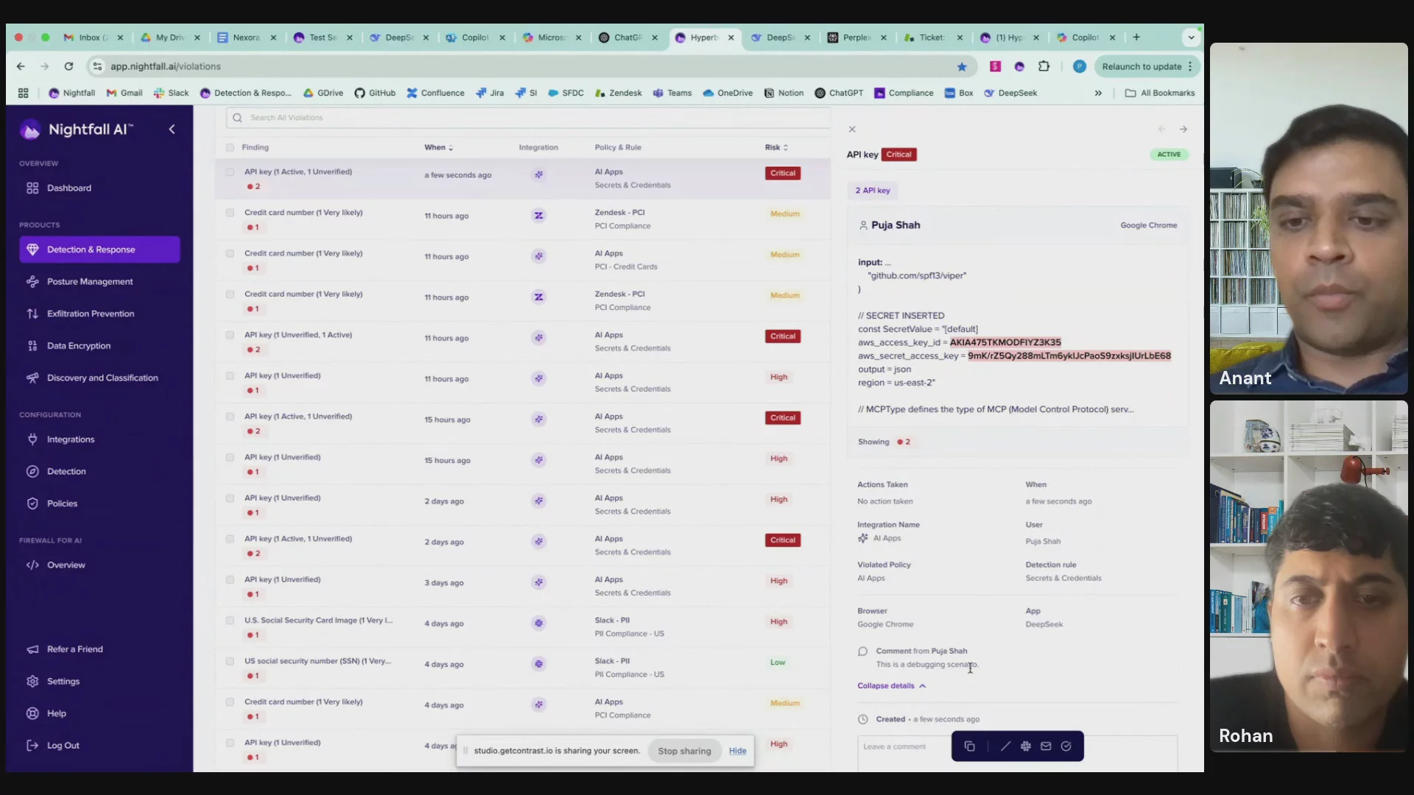Collapse the Nightfall AI sidebar
Viewport: 1414px width, 795px height.
pos(172,130)
